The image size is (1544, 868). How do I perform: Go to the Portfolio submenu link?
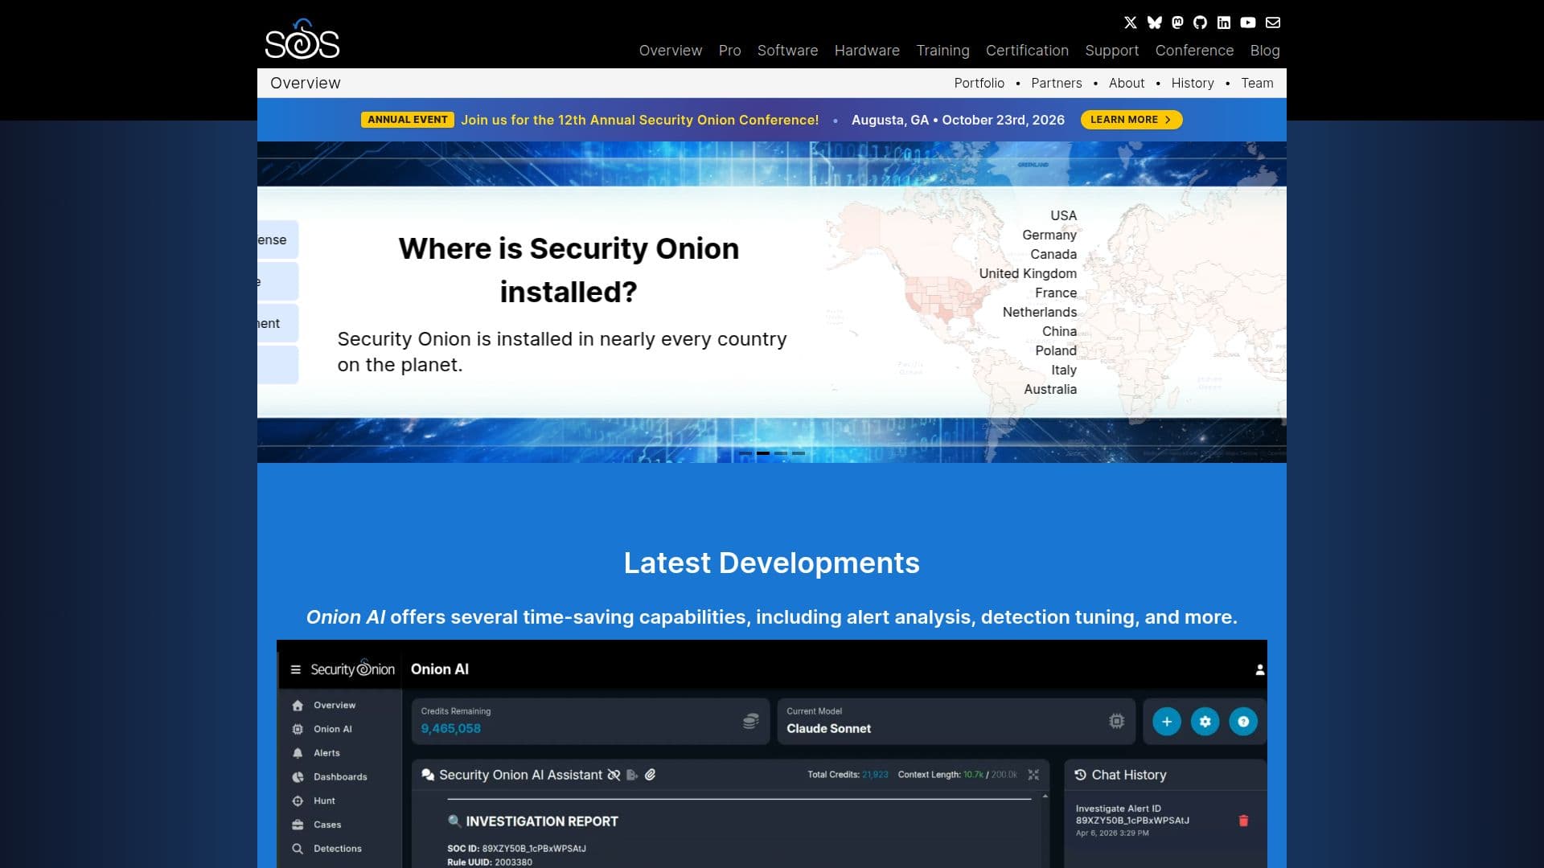[x=979, y=83]
